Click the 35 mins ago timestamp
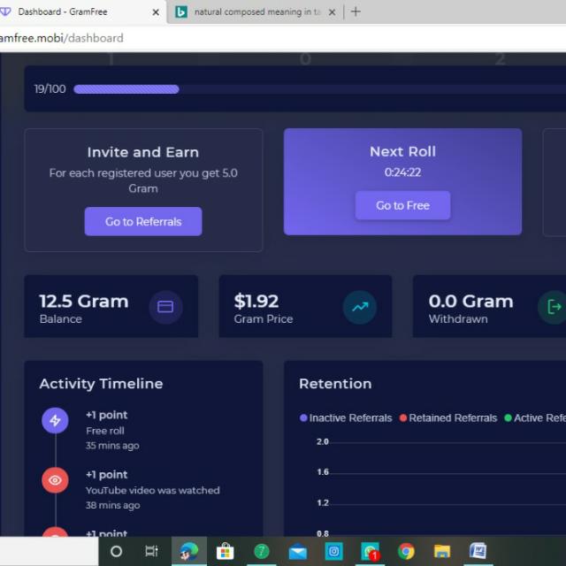 point(112,446)
